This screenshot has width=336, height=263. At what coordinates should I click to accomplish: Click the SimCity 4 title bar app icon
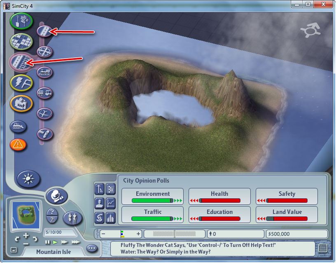(7, 6)
